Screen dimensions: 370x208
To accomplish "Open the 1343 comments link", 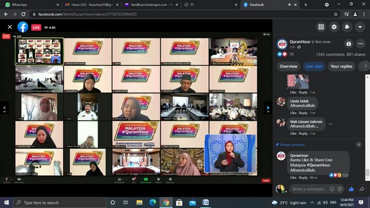I will (330, 54).
